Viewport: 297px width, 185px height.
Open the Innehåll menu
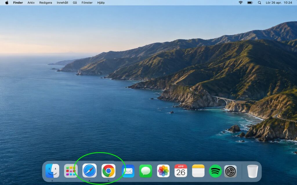pos(62,3)
